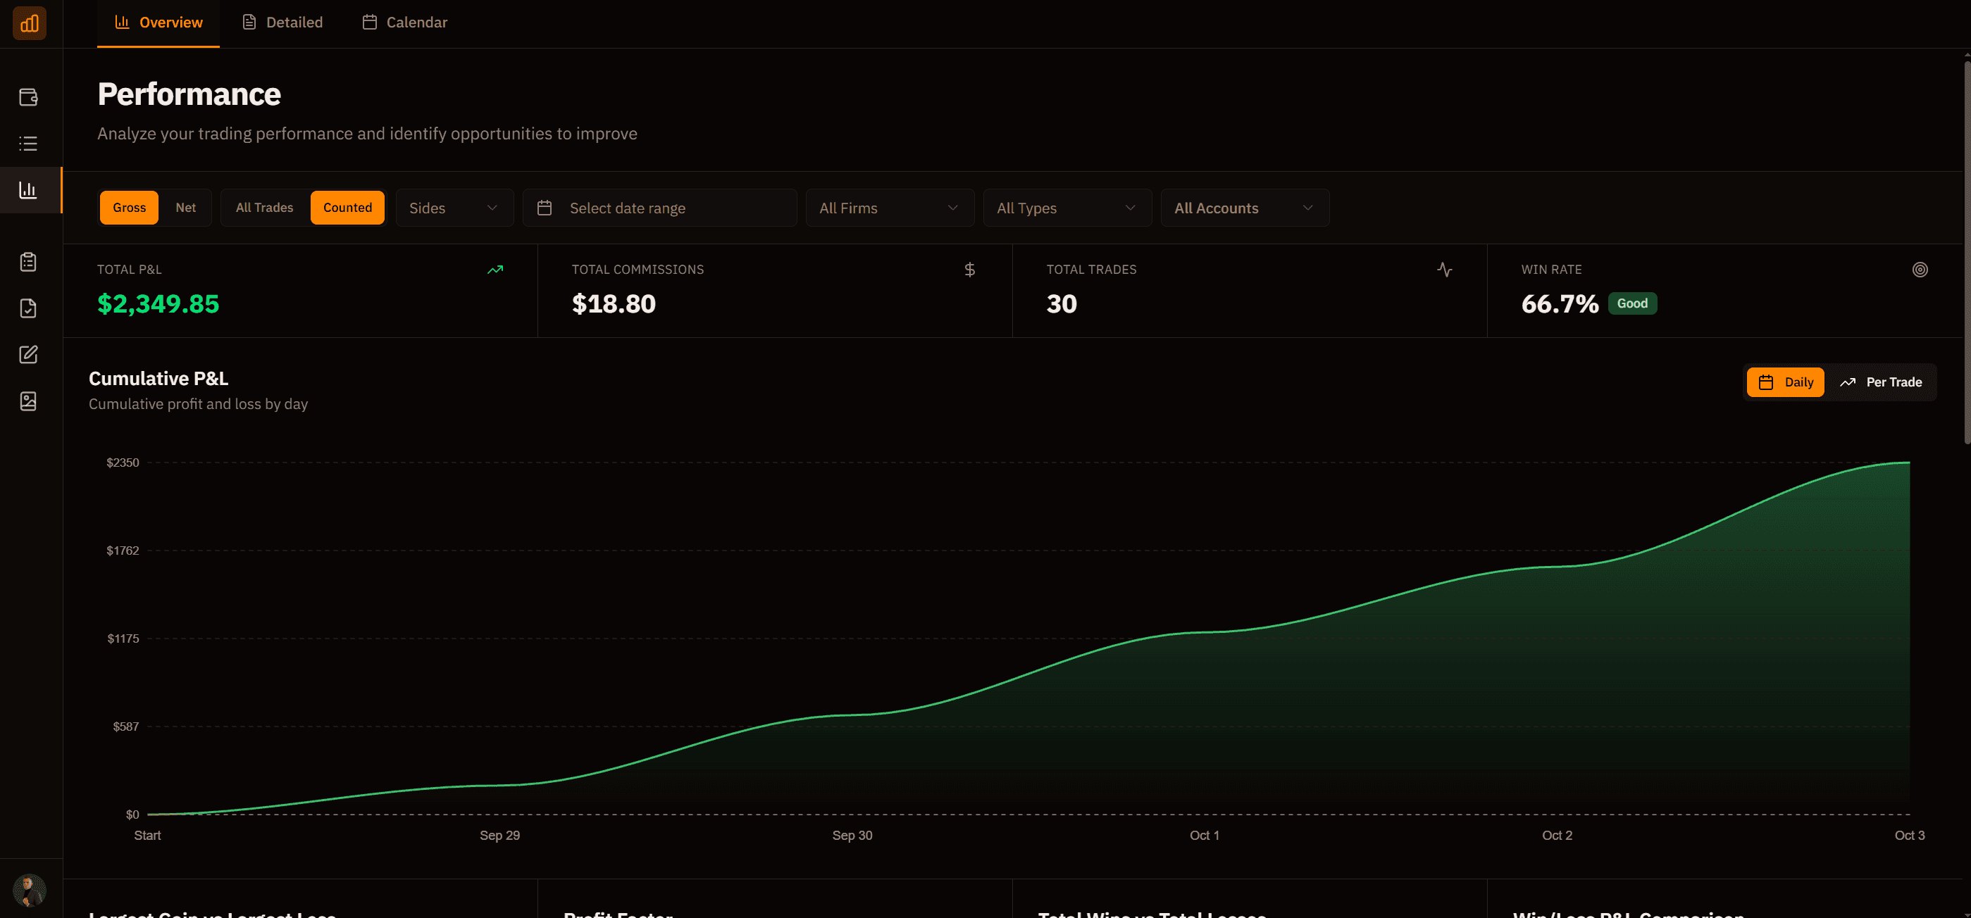Open the list icon in sidebar
This screenshot has height=918, width=1971.
28,144
